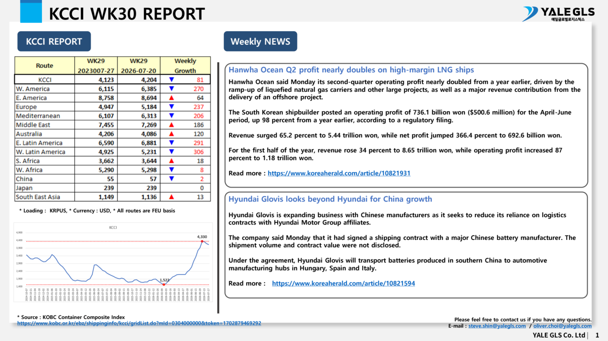Click the S. Africa value 3,662

click(106, 161)
